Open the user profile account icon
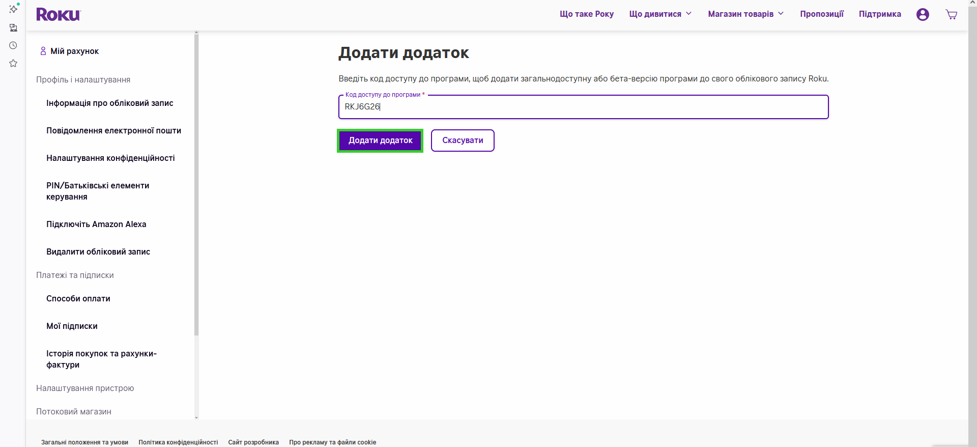Viewport: 977px width, 447px height. 923,14
